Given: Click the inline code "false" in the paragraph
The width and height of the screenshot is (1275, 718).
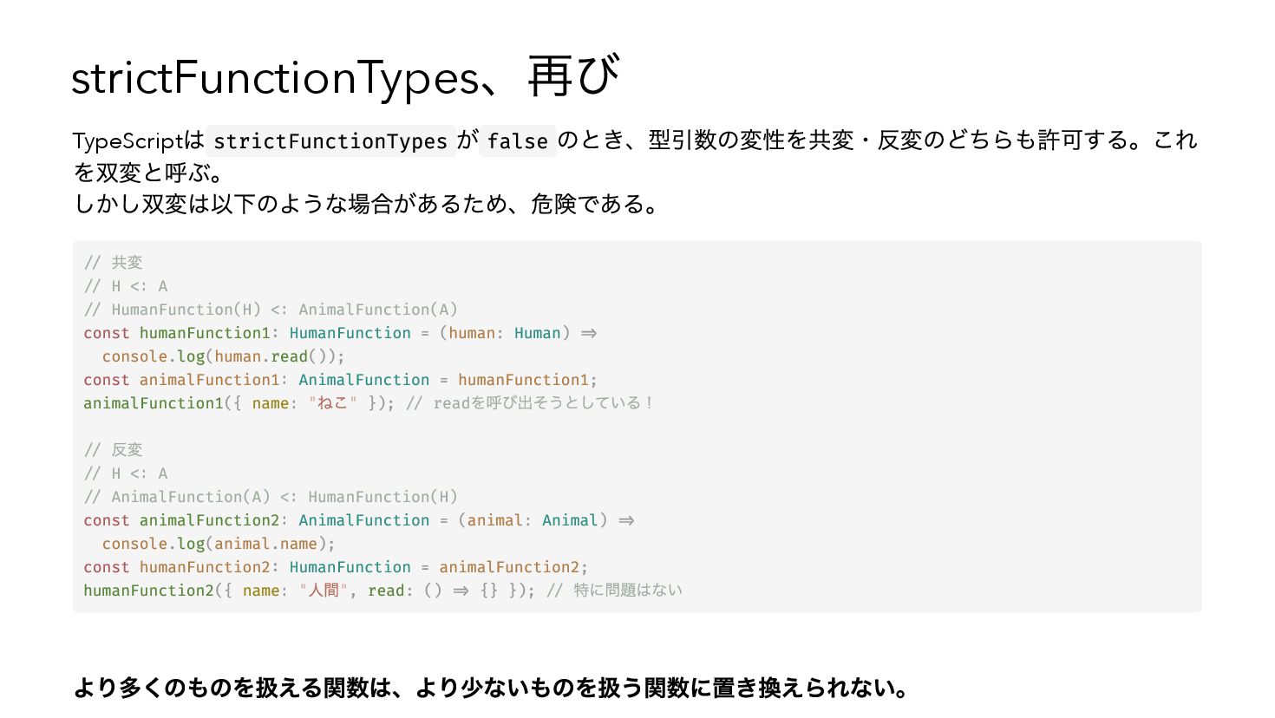Looking at the screenshot, I should tap(517, 141).
